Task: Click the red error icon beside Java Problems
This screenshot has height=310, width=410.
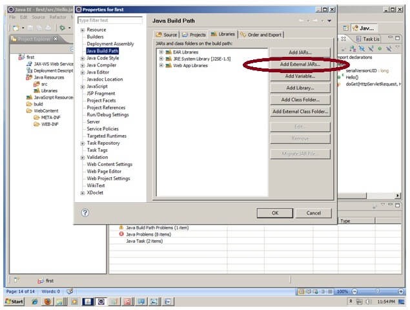Action: 121,234
